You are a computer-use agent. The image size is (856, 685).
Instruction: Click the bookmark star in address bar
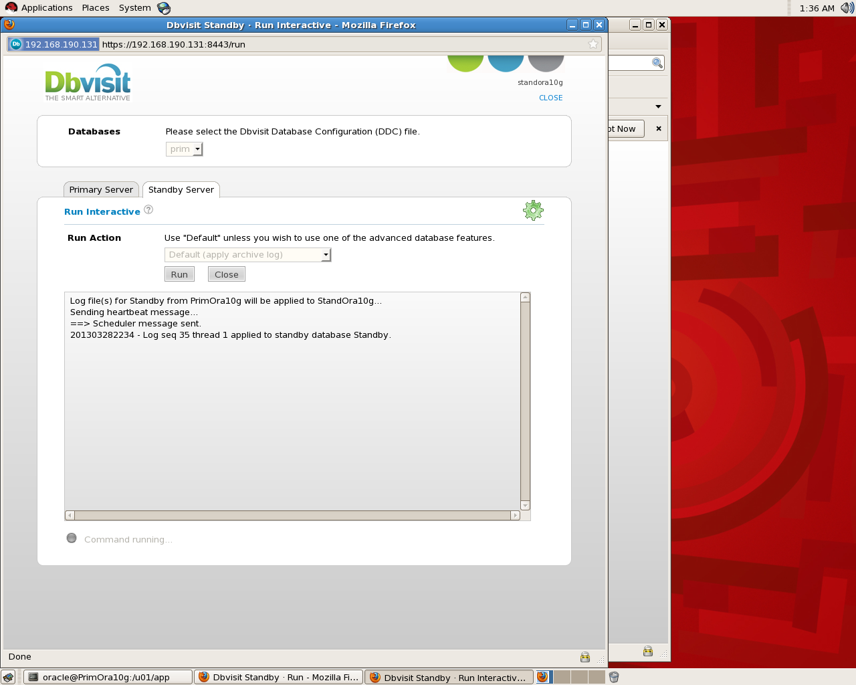click(593, 44)
